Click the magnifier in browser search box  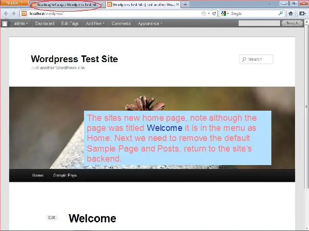coord(281,13)
